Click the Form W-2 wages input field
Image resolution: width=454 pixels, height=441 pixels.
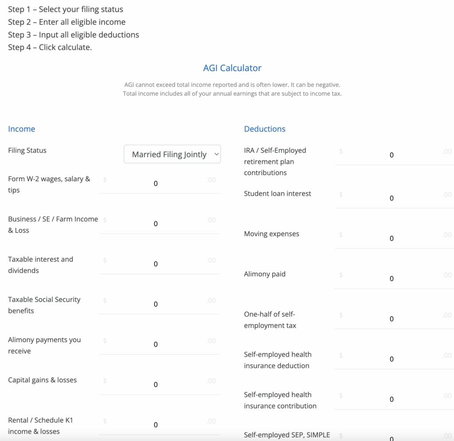[156, 184]
